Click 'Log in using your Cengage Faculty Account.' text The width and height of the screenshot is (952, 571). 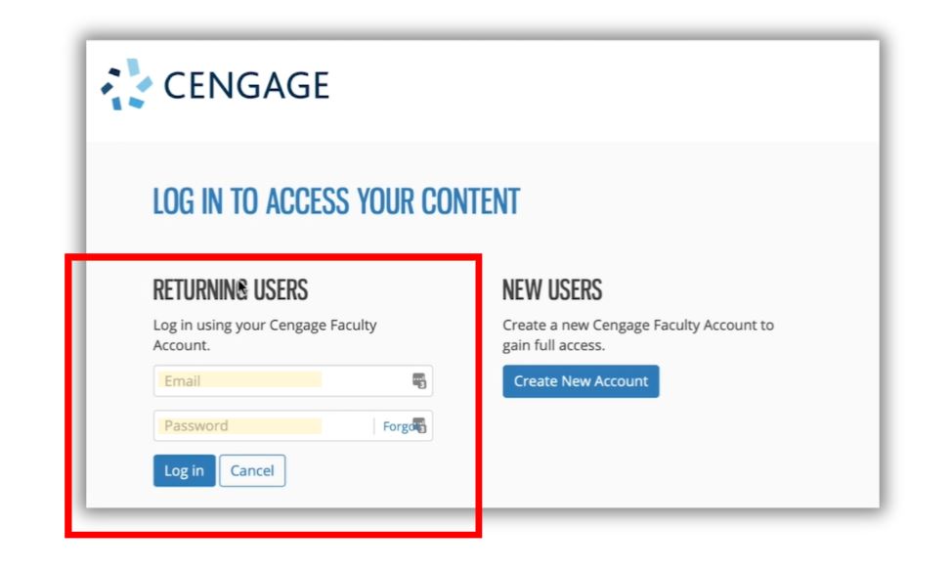(x=265, y=334)
